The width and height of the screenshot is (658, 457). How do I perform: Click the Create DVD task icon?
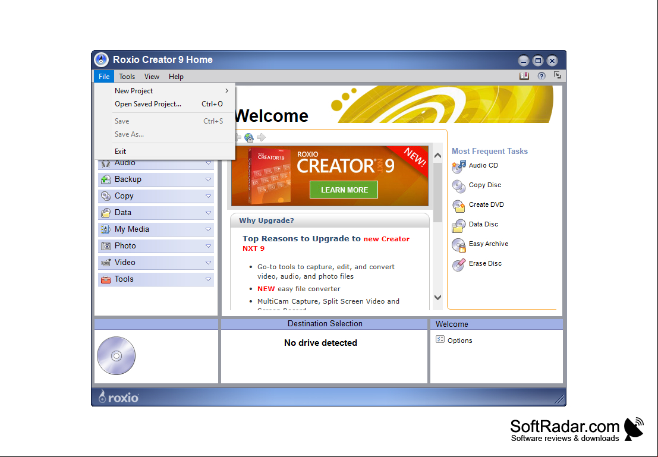[459, 206]
